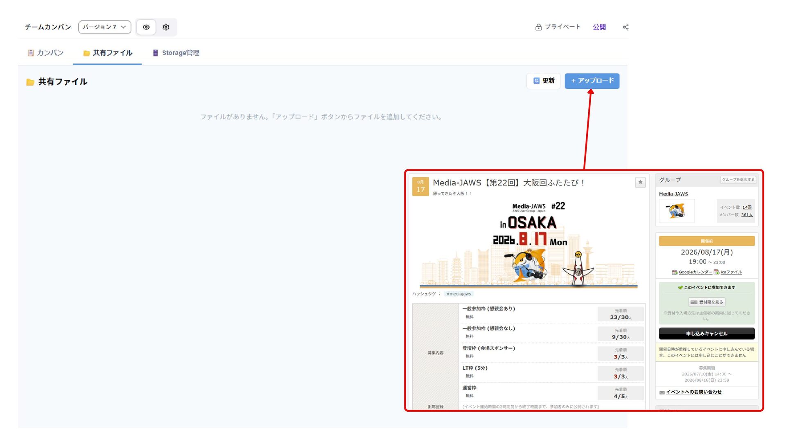
Task: Click the 開催前 status badge
Action: coord(707,241)
